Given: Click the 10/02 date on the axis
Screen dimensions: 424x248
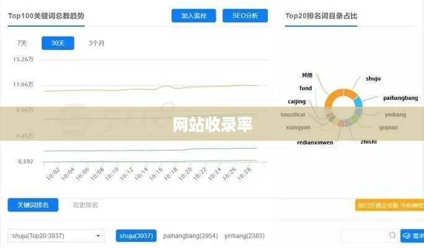Looking at the screenshot, I should (x=53, y=174).
